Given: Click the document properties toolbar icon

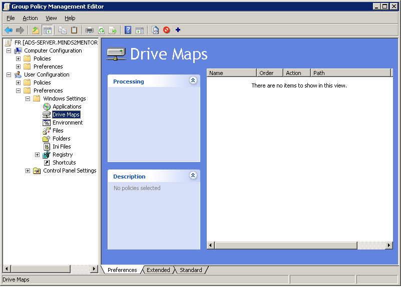Looking at the screenshot, I should pos(155,30).
